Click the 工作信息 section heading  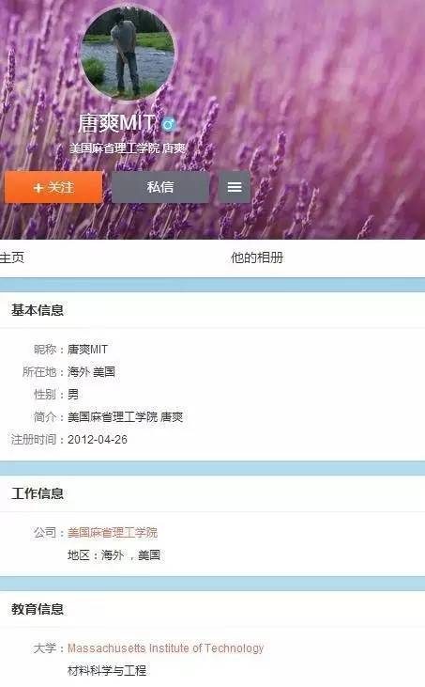pos(38,493)
